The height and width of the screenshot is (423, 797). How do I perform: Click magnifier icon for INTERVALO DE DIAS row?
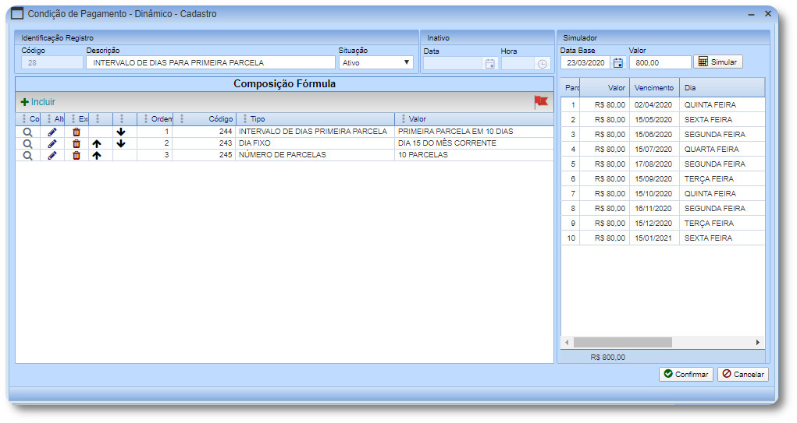[27, 132]
